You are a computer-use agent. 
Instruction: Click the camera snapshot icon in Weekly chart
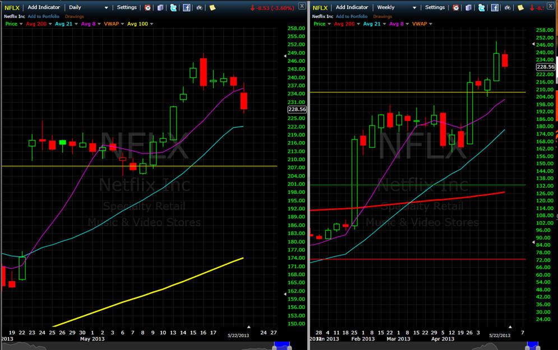click(508, 7)
